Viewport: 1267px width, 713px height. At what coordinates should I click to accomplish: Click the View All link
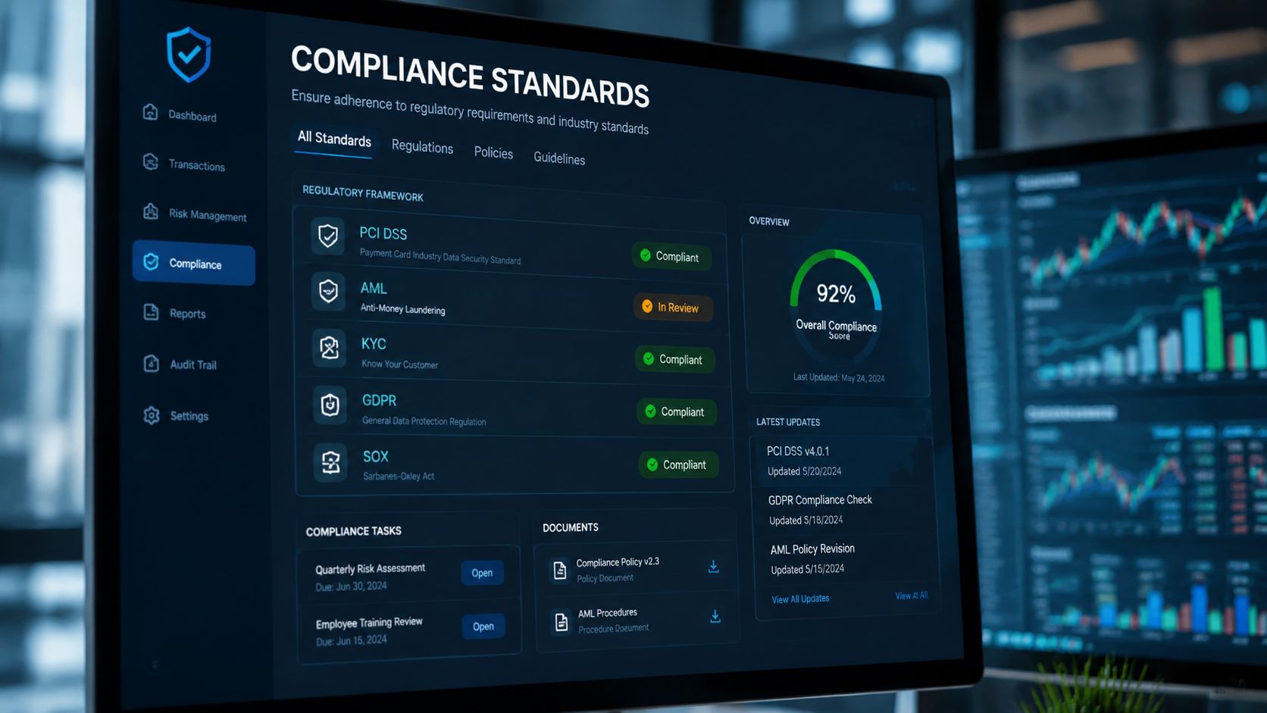point(912,596)
